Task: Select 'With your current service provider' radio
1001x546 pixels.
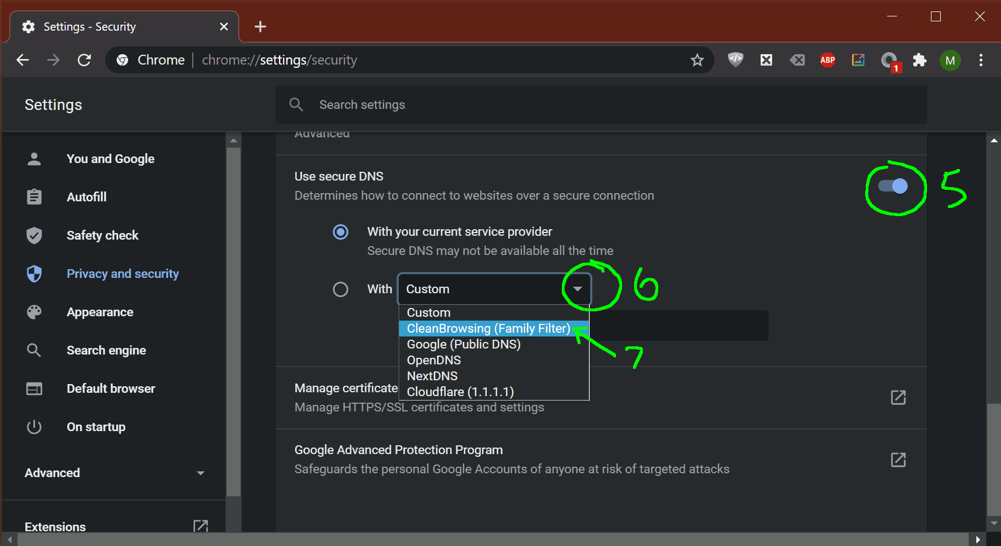Action: (x=341, y=232)
